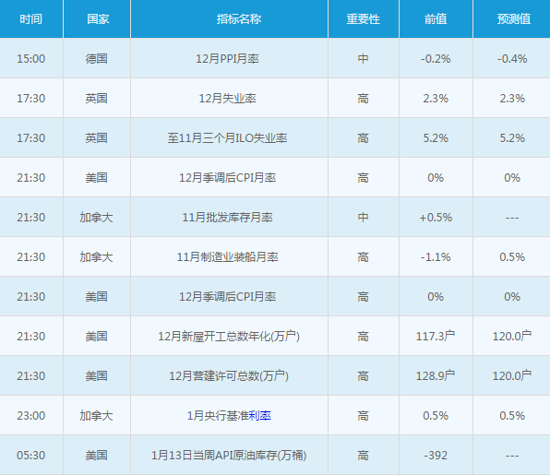
Task: Select the 12月新屋开工总数年化 indicator cell
Action: [x=230, y=336]
